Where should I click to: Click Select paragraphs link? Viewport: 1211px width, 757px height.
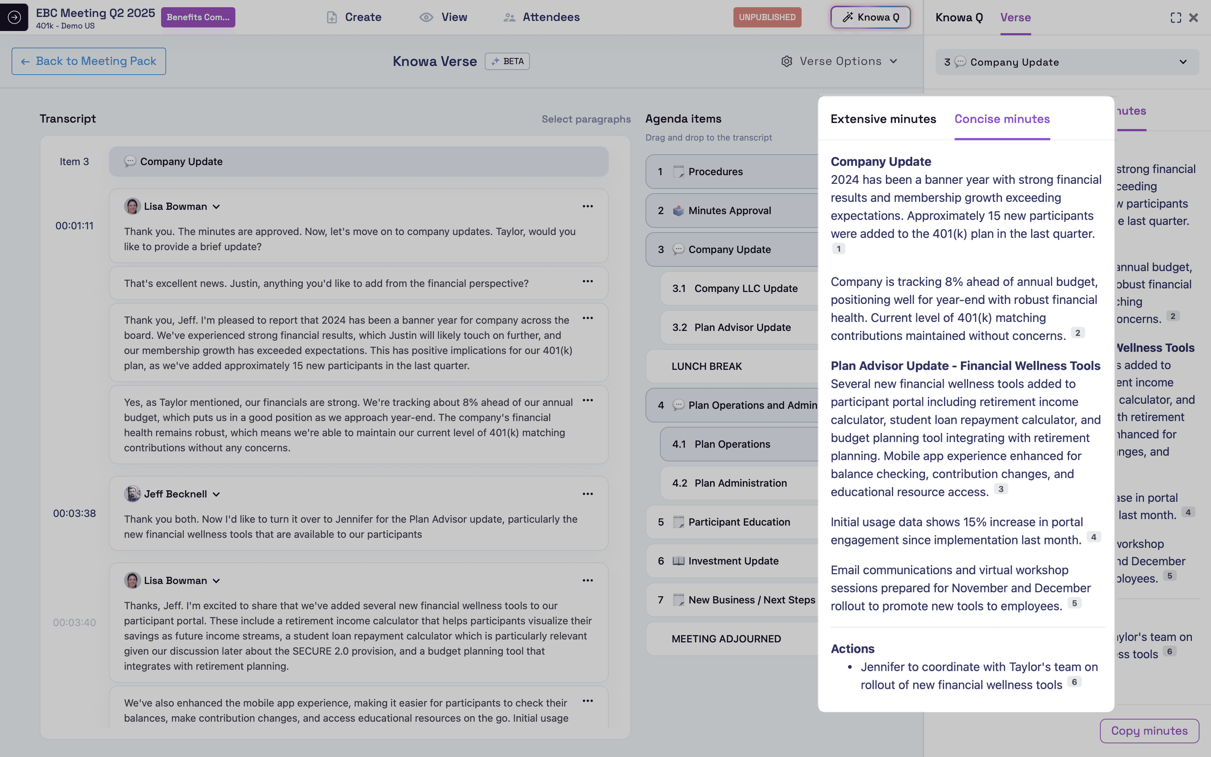pyautogui.click(x=586, y=119)
